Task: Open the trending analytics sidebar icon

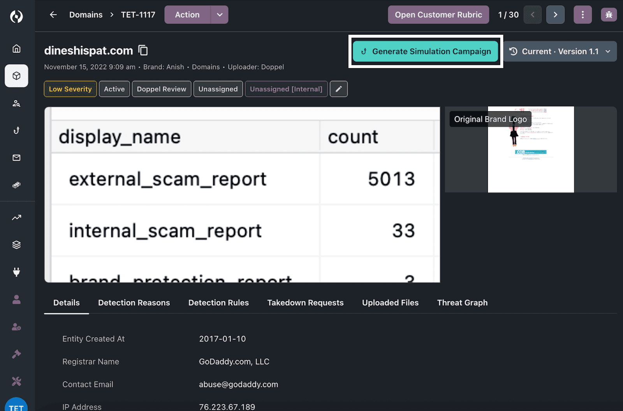Action: pos(16,218)
